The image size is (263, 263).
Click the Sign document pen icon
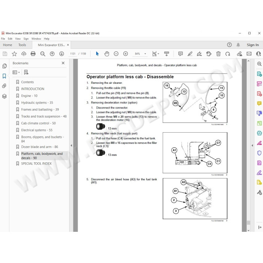coord(199,54)
